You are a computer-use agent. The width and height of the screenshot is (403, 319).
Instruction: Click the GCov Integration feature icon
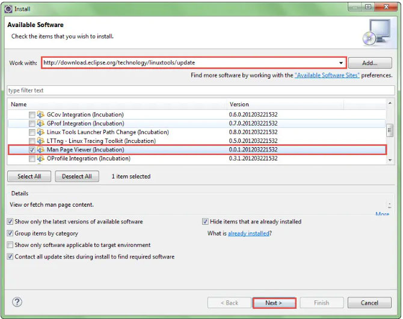click(41, 115)
